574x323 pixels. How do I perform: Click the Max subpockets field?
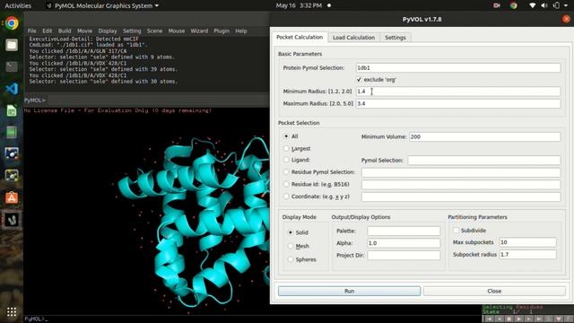(x=527, y=242)
